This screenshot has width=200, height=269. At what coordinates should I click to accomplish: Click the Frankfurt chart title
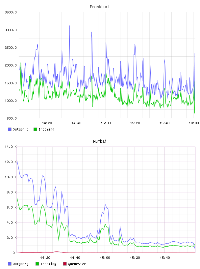pyautogui.click(x=100, y=7)
